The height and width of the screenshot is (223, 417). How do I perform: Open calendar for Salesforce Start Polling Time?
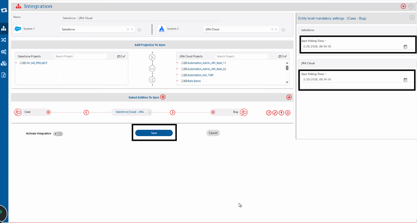(x=405, y=46)
